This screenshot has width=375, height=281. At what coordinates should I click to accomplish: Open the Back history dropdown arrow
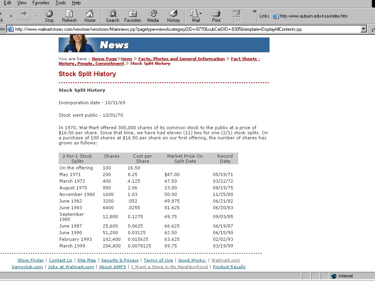coord(11,16)
